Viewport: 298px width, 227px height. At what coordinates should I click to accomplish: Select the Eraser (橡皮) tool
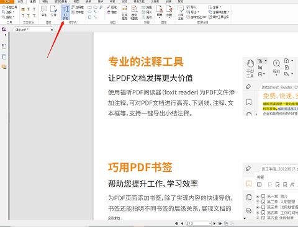[x=112, y=12]
